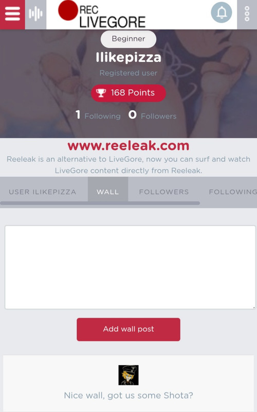The height and width of the screenshot is (412, 257).
Task: Switch to the USER ILIKEPIZZA tab
Action: tap(43, 192)
